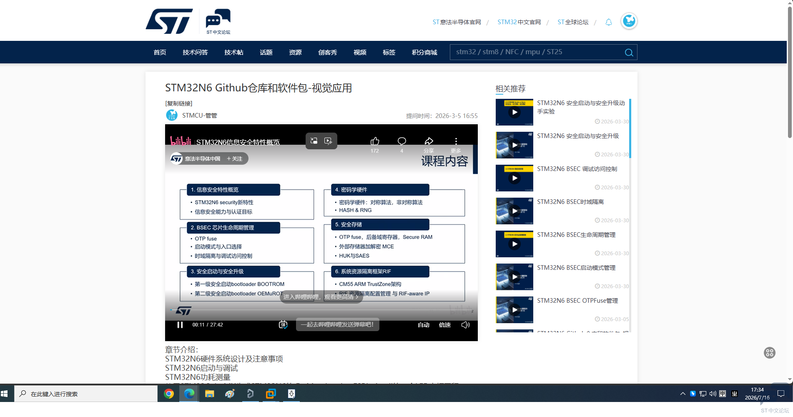Open the ST中文论坛 chat-bubble logo

[x=218, y=21]
